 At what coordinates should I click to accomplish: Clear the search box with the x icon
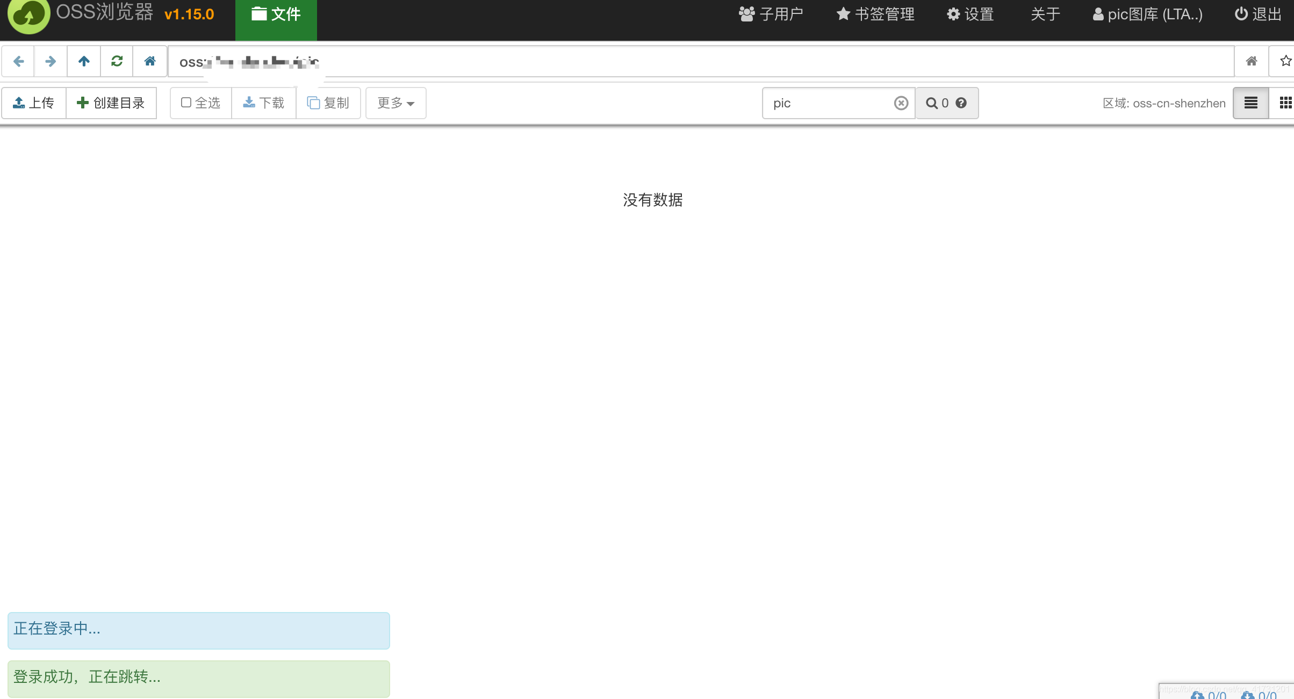click(901, 103)
